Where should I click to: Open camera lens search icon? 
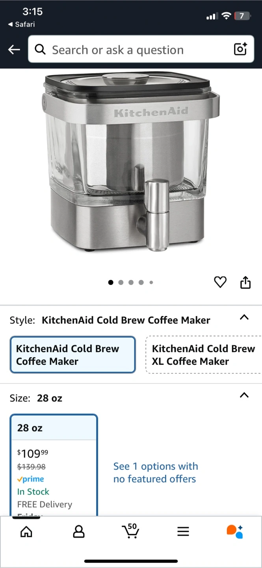[x=240, y=49]
